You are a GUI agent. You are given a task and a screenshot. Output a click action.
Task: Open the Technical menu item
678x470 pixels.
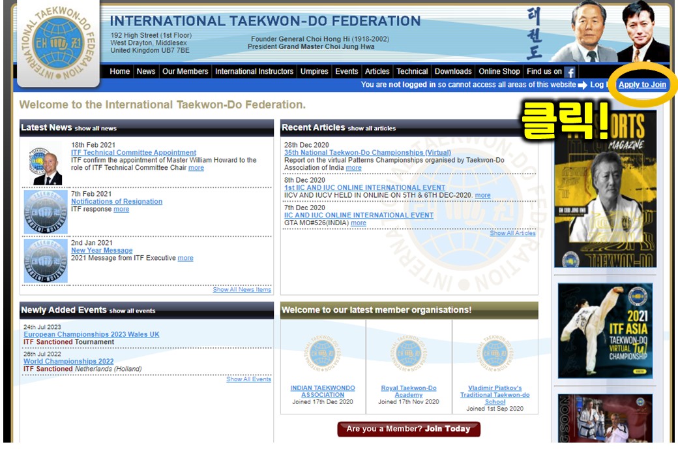[412, 71]
